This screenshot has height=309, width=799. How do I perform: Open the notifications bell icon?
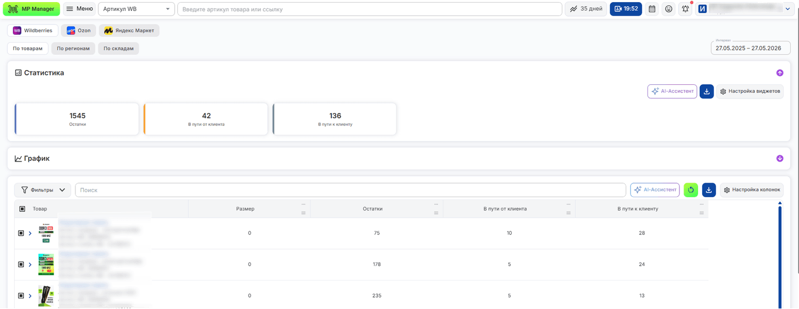pyautogui.click(x=686, y=9)
